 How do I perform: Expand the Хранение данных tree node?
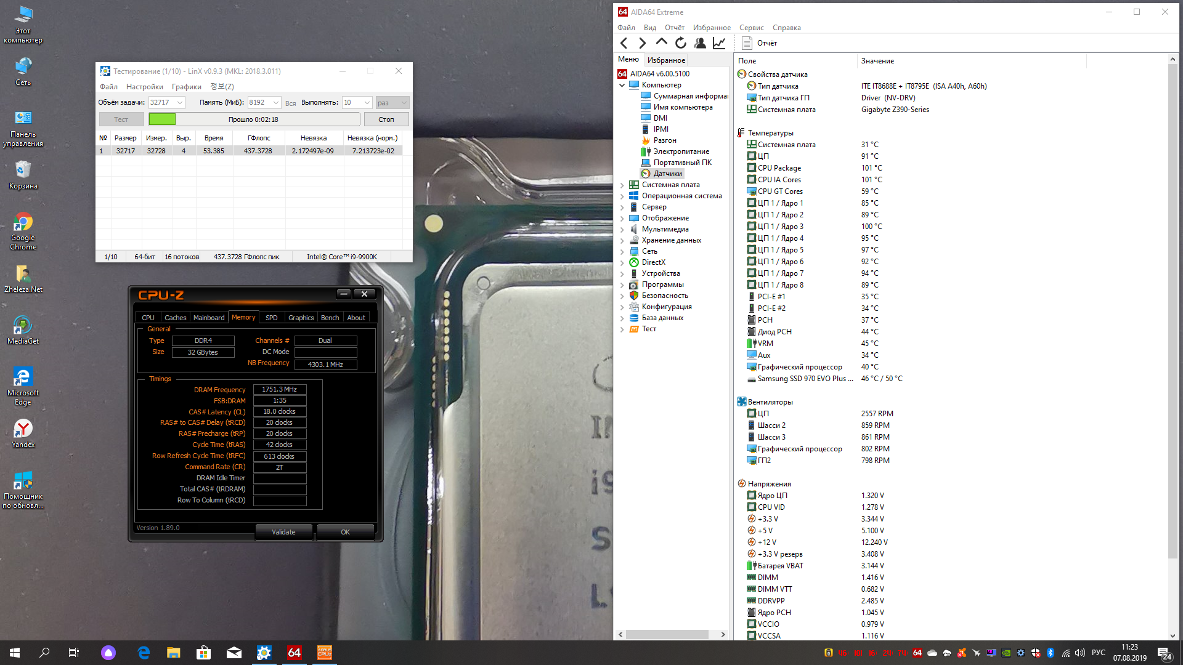click(x=622, y=240)
